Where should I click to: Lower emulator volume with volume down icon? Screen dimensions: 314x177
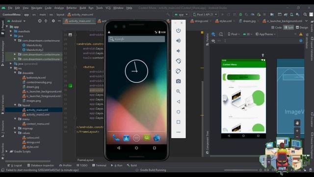click(x=178, y=51)
